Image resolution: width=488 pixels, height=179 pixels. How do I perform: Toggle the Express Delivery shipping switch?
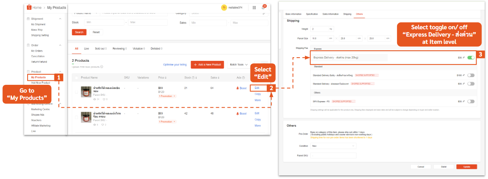[471, 58]
